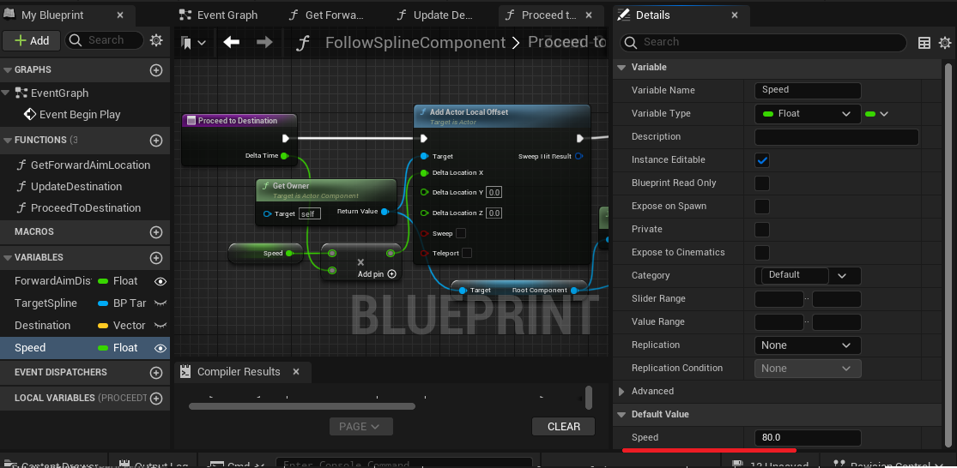Switch to Event Graph tab
Viewport: 957px width, 468px height.
220,15
